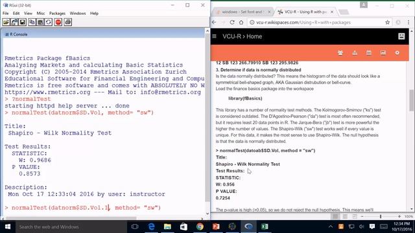Click the site info icon in address bar
Screen dimensions: 415x233
coord(252,23)
